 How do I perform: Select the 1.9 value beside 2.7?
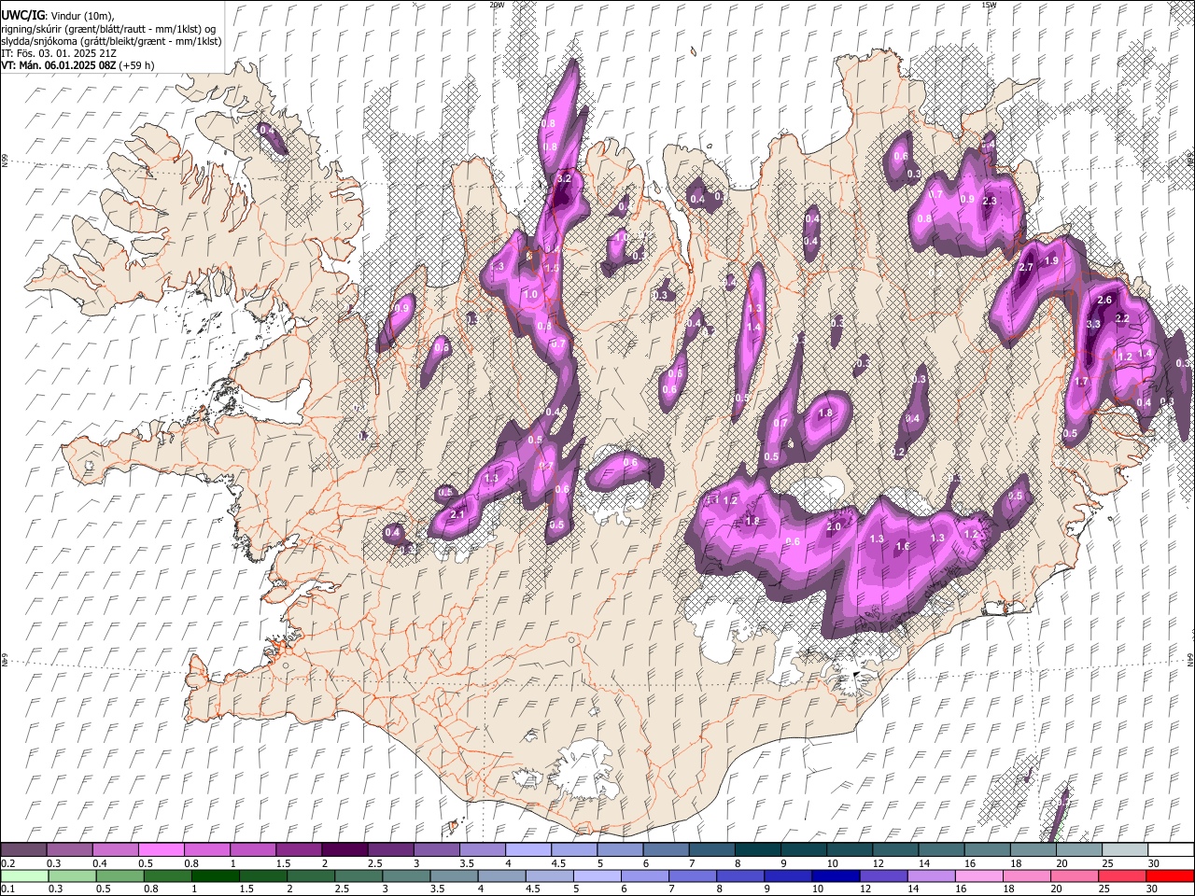pos(1051,260)
